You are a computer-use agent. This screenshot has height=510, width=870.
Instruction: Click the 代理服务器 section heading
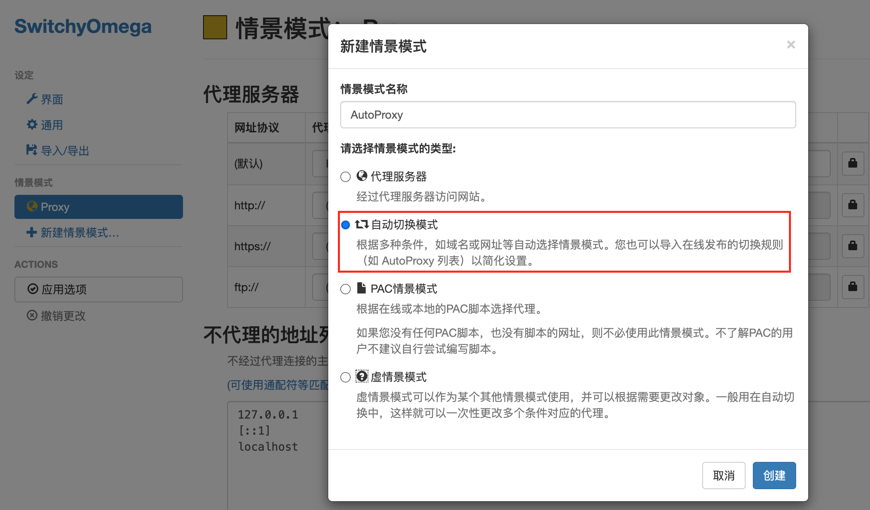pos(251,95)
